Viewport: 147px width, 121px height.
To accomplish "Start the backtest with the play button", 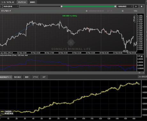I will click(136, 6).
